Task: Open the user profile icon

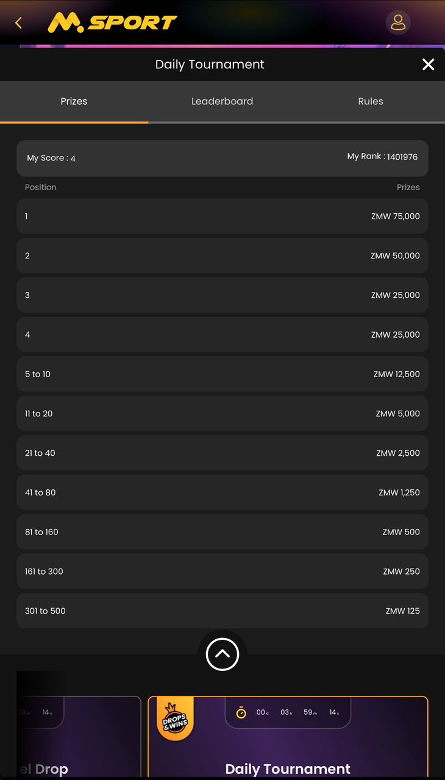Action: pyautogui.click(x=398, y=23)
